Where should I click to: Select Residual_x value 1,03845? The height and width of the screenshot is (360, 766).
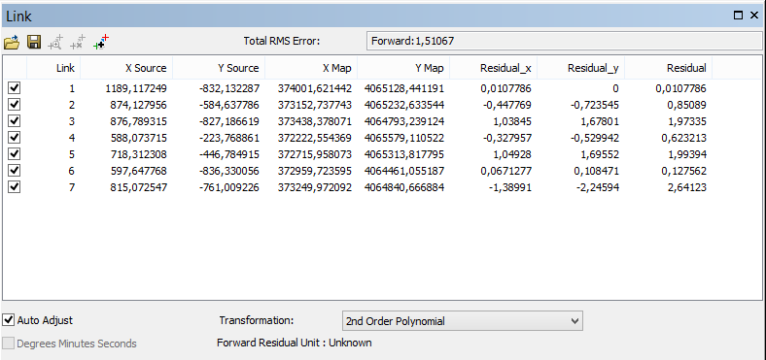coord(512,121)
